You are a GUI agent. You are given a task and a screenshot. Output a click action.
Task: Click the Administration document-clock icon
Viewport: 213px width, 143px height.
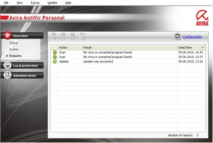(8, 75)
